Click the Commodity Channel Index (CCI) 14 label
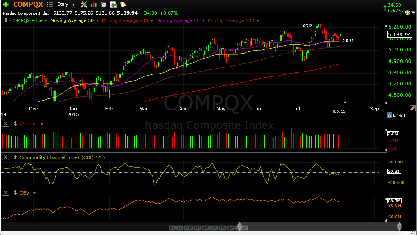 pos(61,157)
